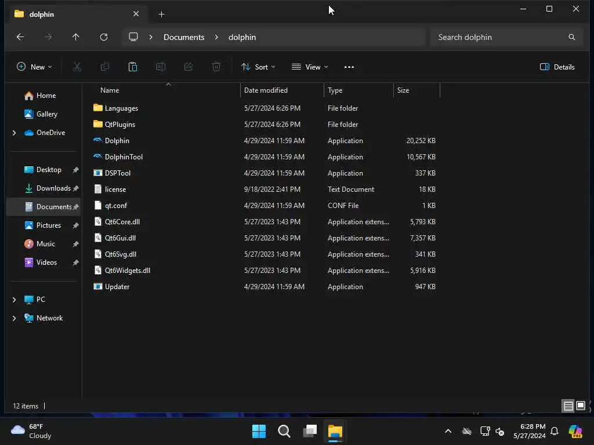The width and height of the screenshot is (594, 445).
Task: Go back with the back arrow
Action: (x=20, y=37)
